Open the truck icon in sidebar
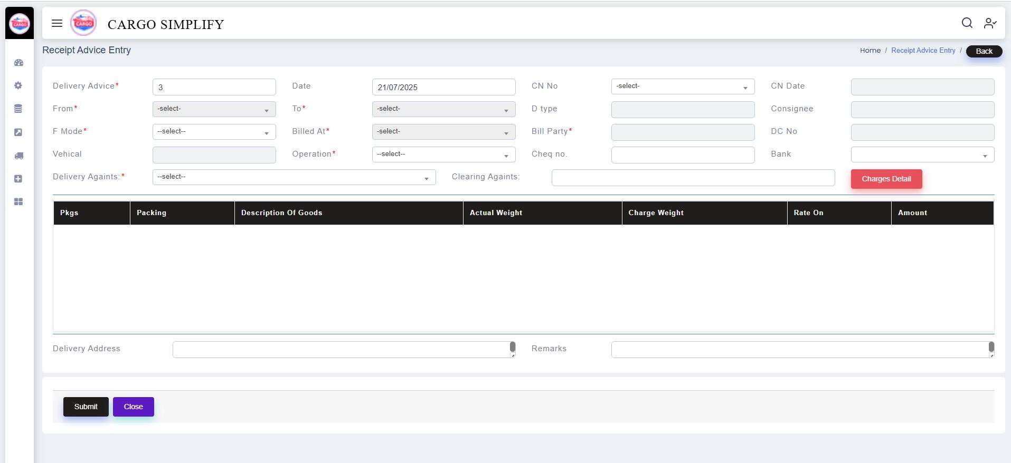Viewport: 1011px width, 463px height. coord(18,156)
